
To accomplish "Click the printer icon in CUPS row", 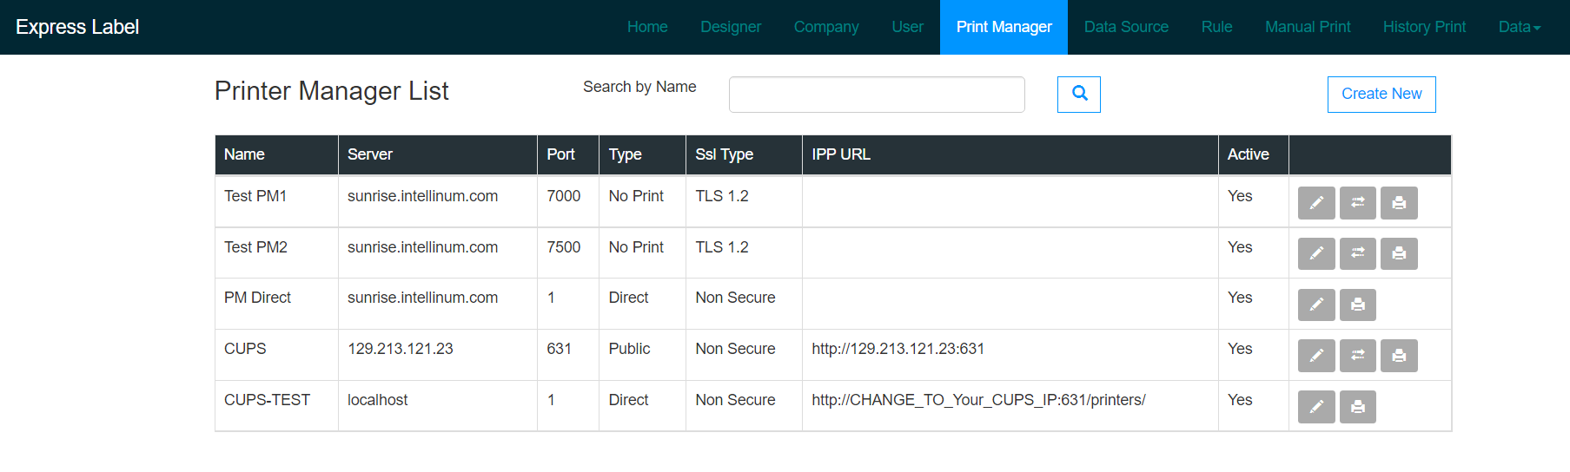I will point(1399,356).
